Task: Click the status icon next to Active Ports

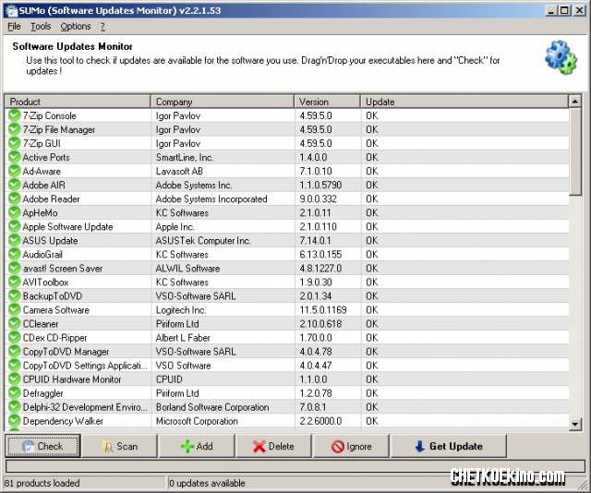Action: tap(15, 157)
